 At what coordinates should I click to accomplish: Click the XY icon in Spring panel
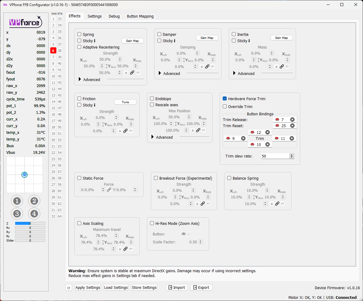pos(138,73)
